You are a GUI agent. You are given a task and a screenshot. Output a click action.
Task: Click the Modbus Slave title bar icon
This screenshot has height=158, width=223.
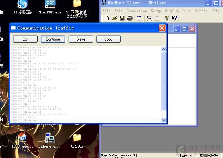point(104,3)
